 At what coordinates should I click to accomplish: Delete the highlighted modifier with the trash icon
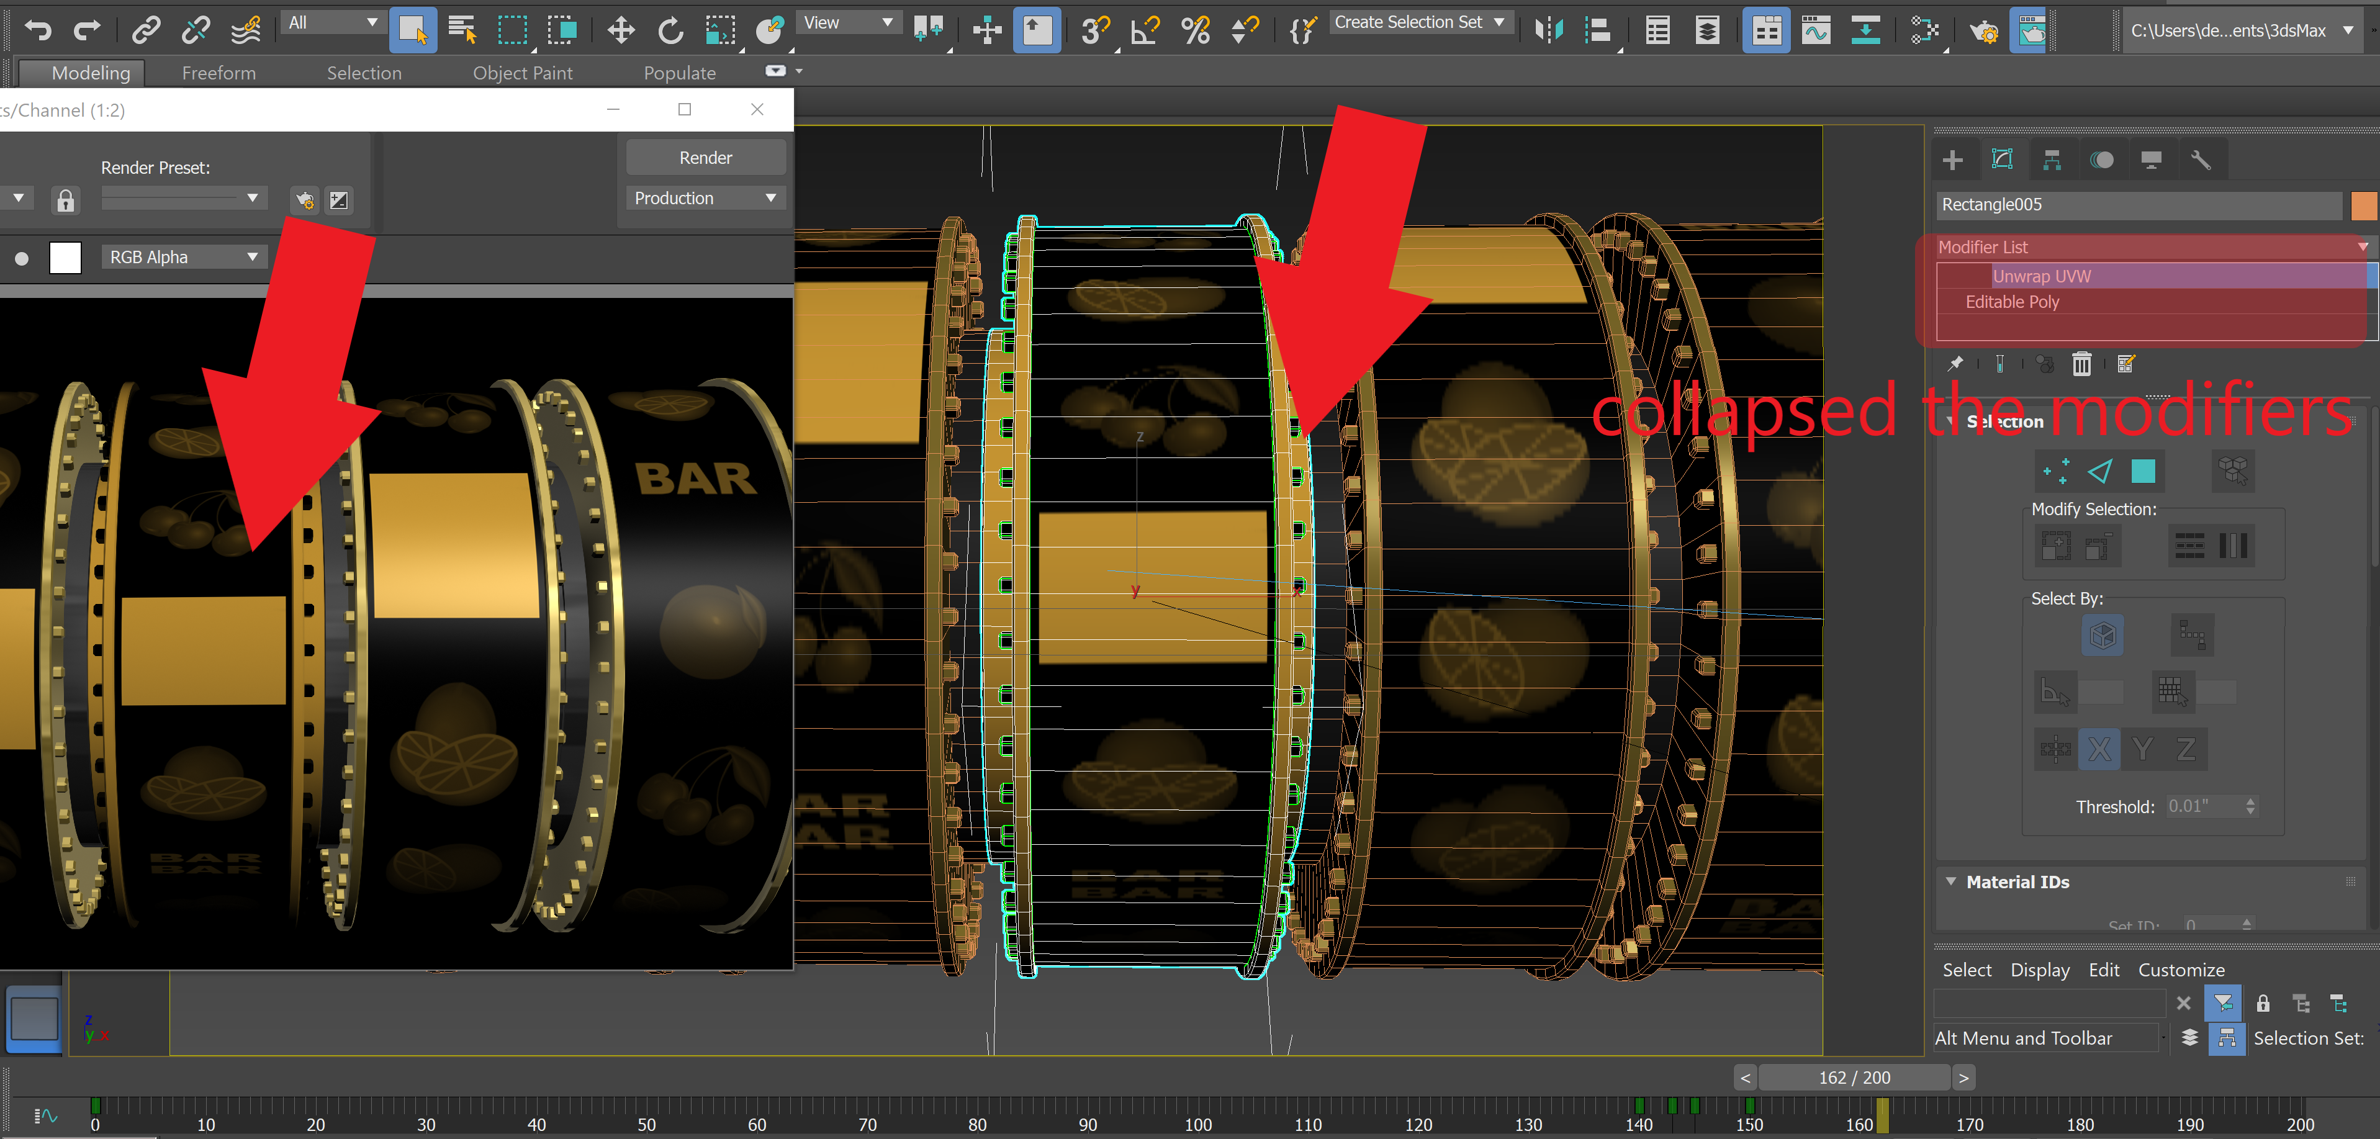(x=2081, y=363)
